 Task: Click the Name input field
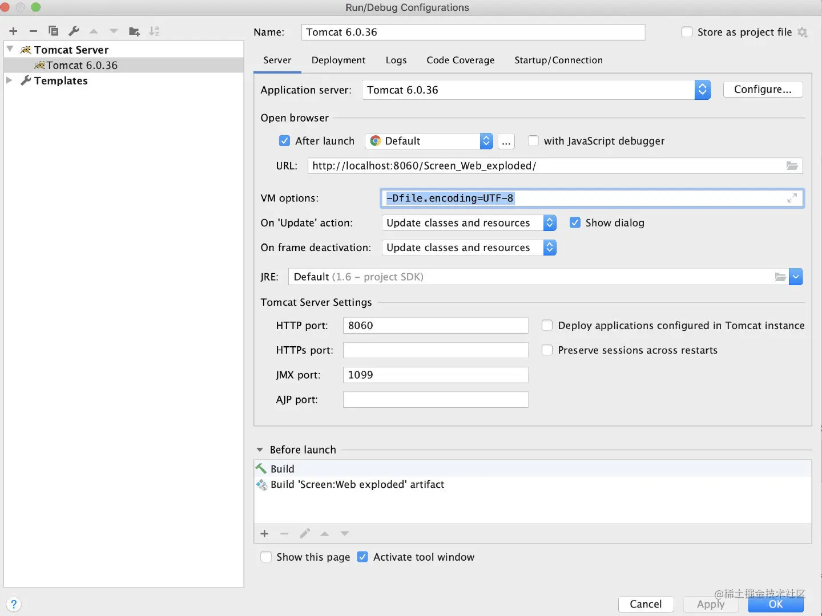[473, 33]
